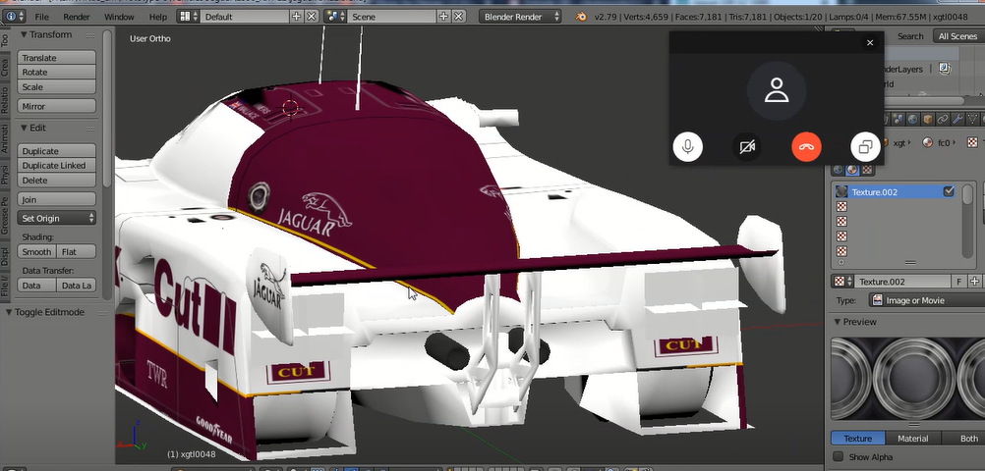Open the All Scenes outliner dropdown

(x=958, y=36)
